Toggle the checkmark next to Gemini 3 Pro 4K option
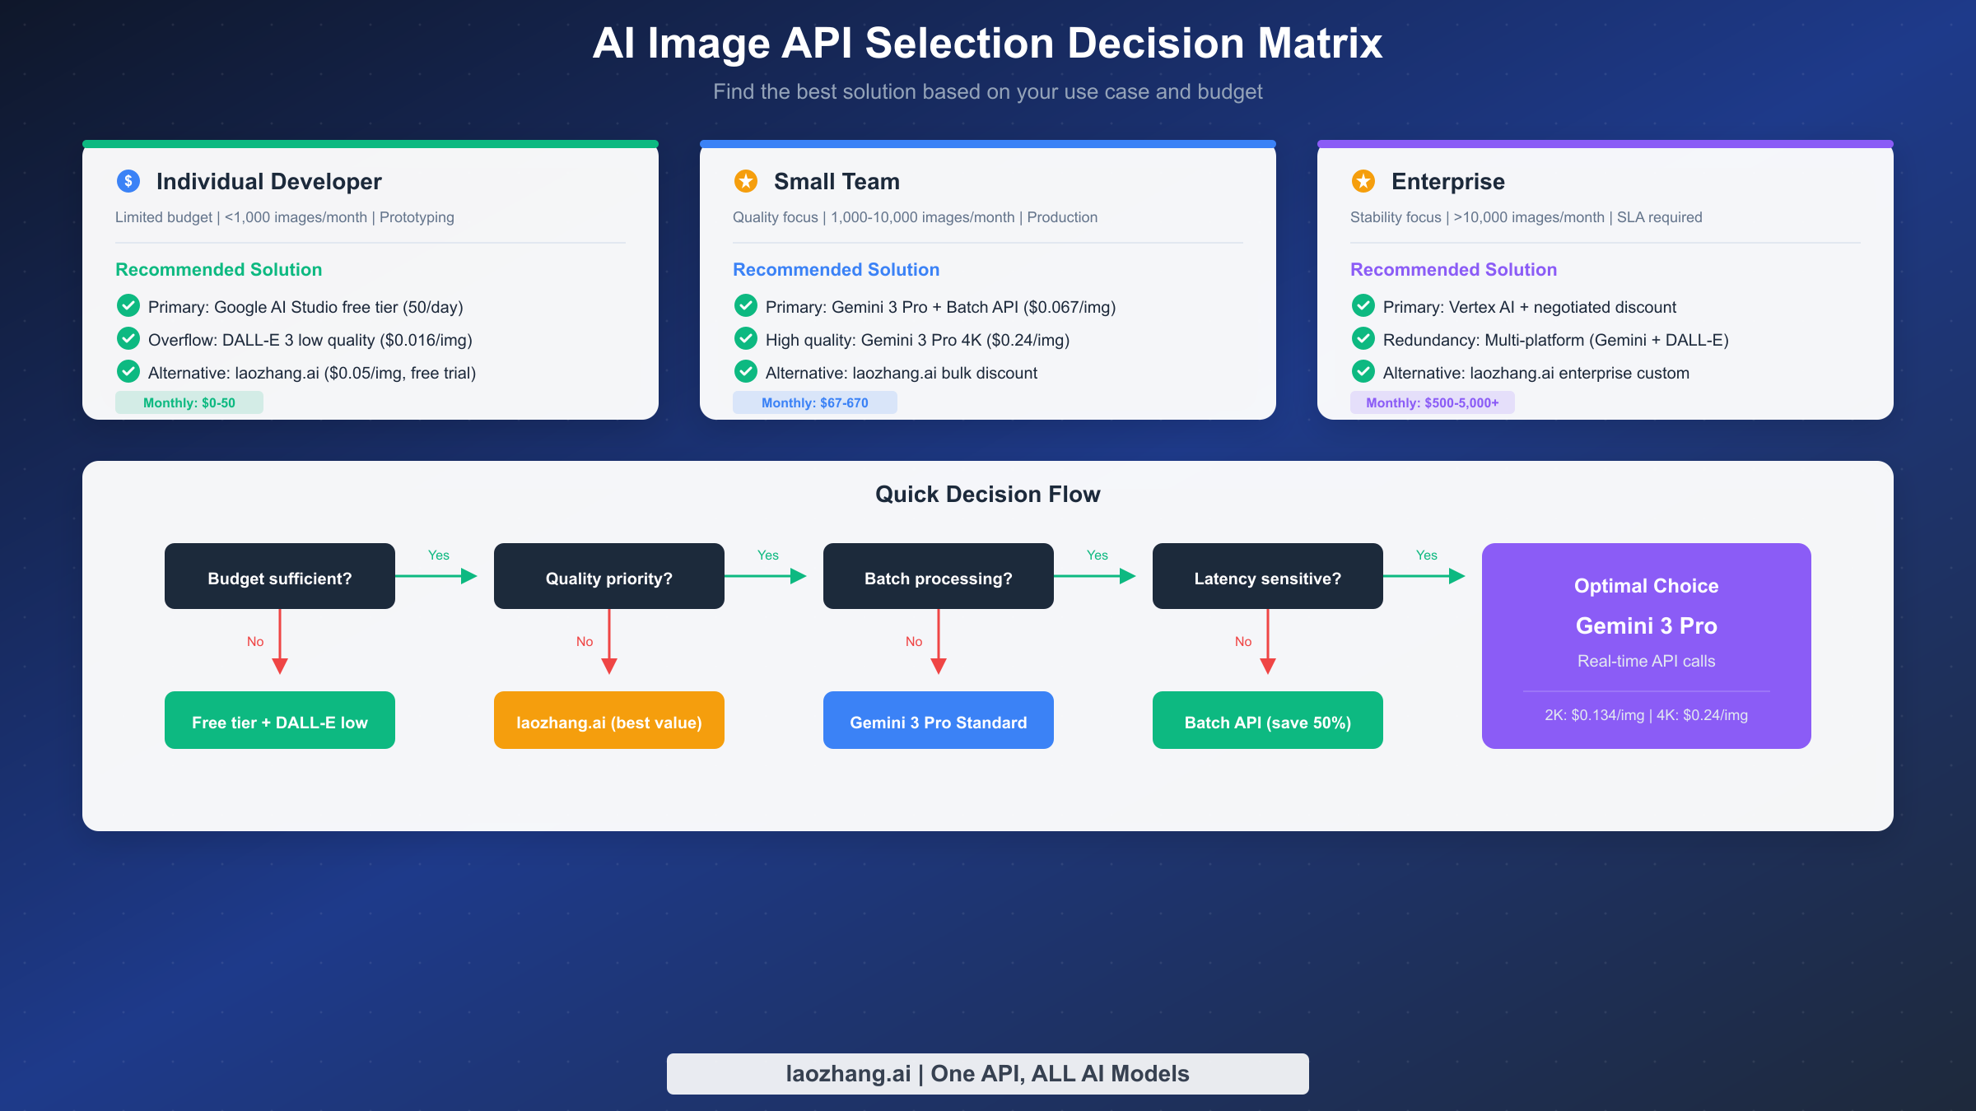 (x=745, y=338)
